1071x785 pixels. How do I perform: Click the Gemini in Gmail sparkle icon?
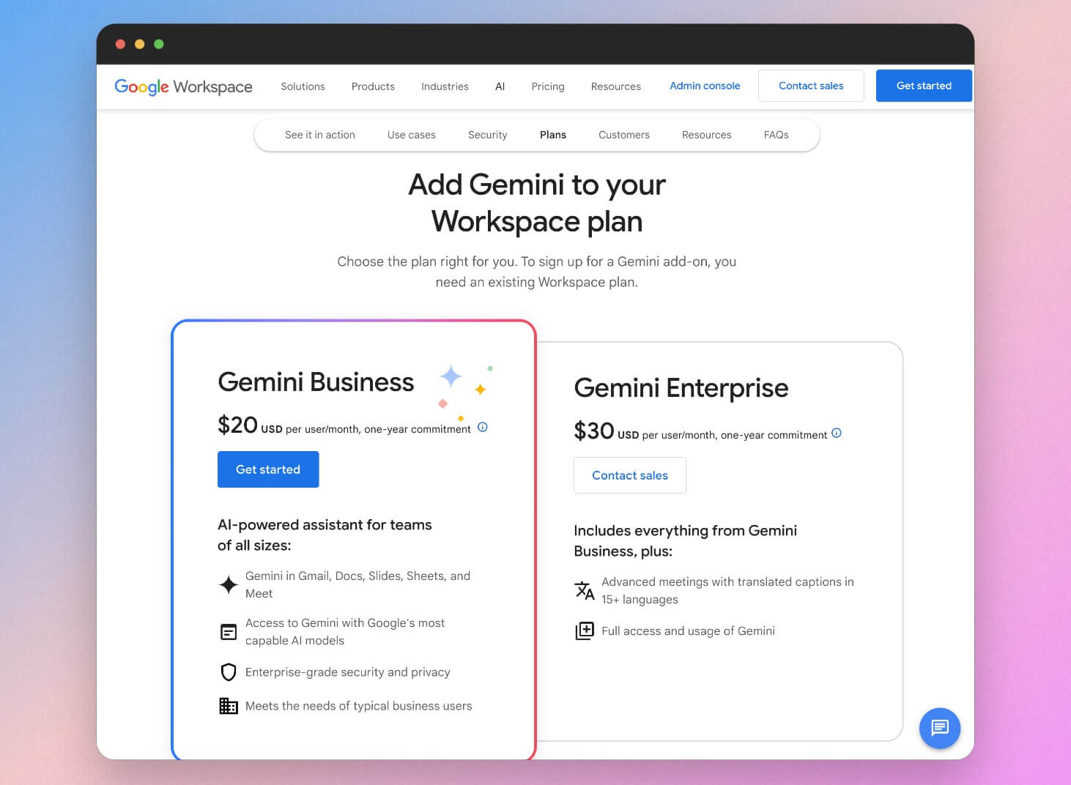click(x=228, y=584)
